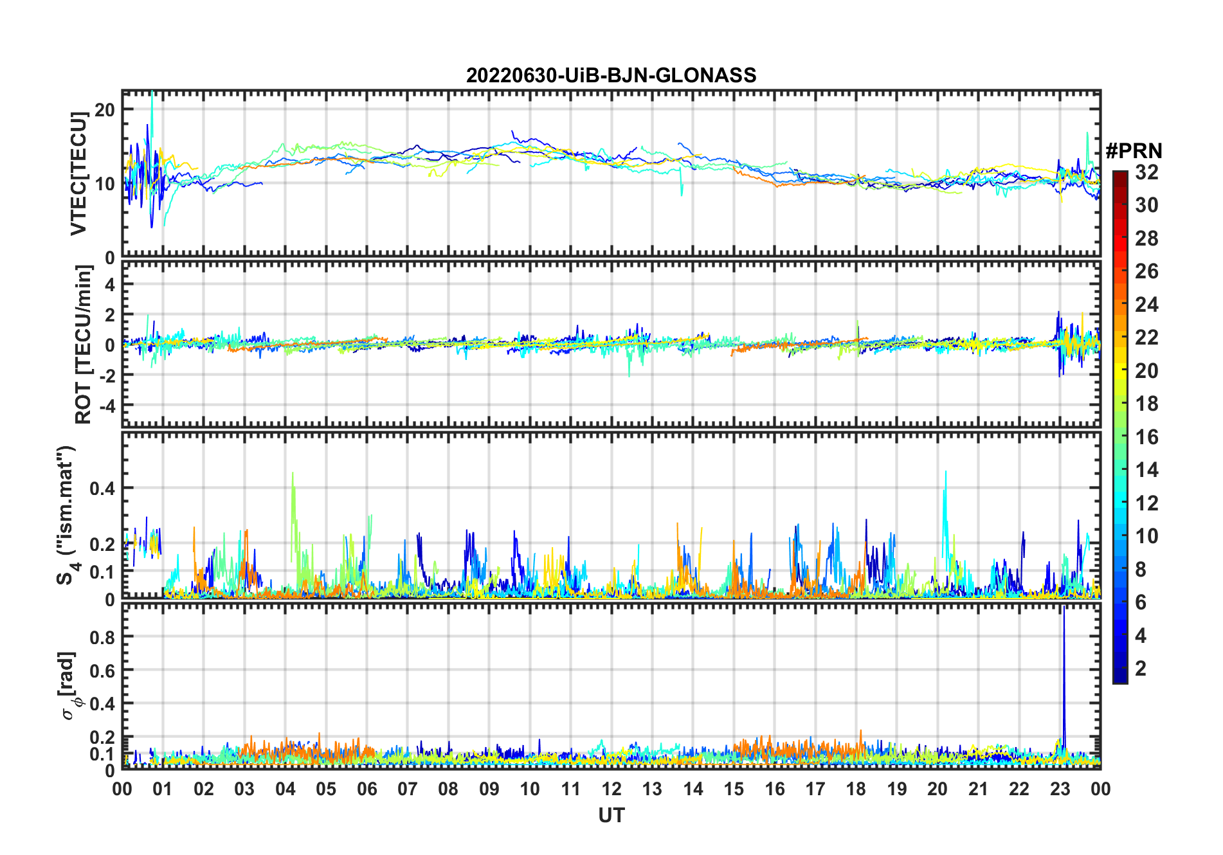Click the S4 scintillation panel
Screen dimensions: 1223x855
tap(611, 515)
